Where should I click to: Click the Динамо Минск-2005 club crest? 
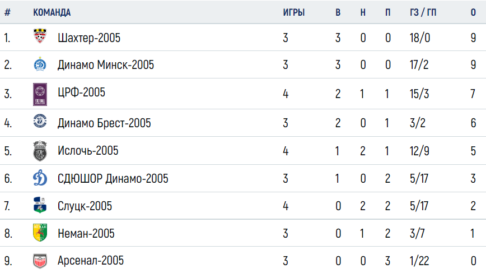pyautogui.click(x=40, y=64)
